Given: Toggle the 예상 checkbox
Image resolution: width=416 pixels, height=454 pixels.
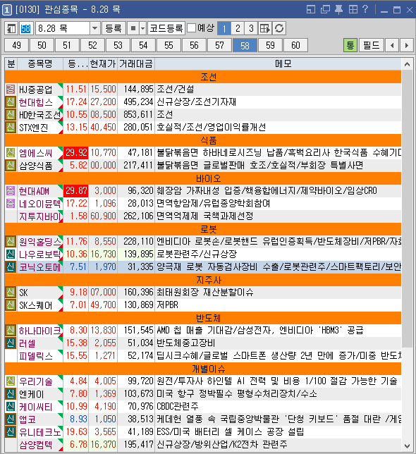Looking at the screenshot, I should (191, 28).
